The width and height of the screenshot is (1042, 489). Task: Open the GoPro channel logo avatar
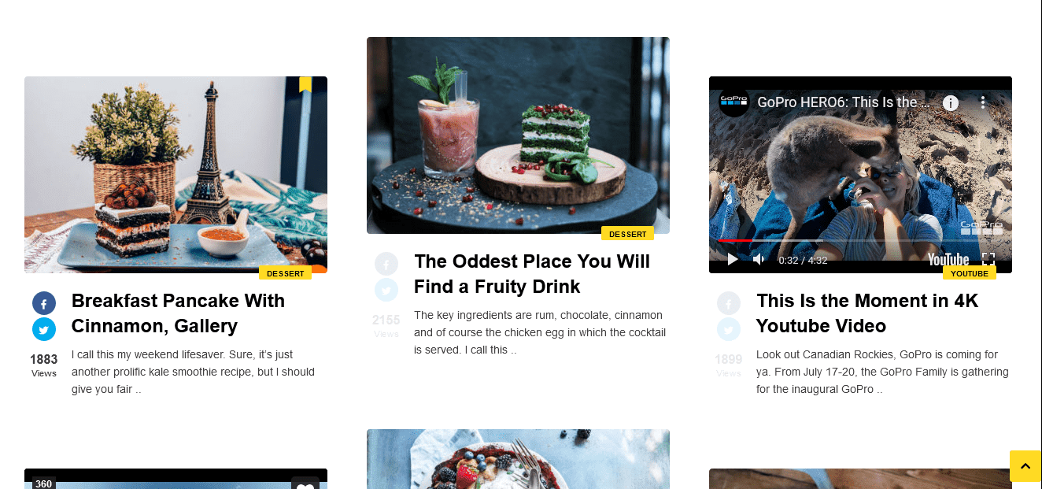pos(734,102)
